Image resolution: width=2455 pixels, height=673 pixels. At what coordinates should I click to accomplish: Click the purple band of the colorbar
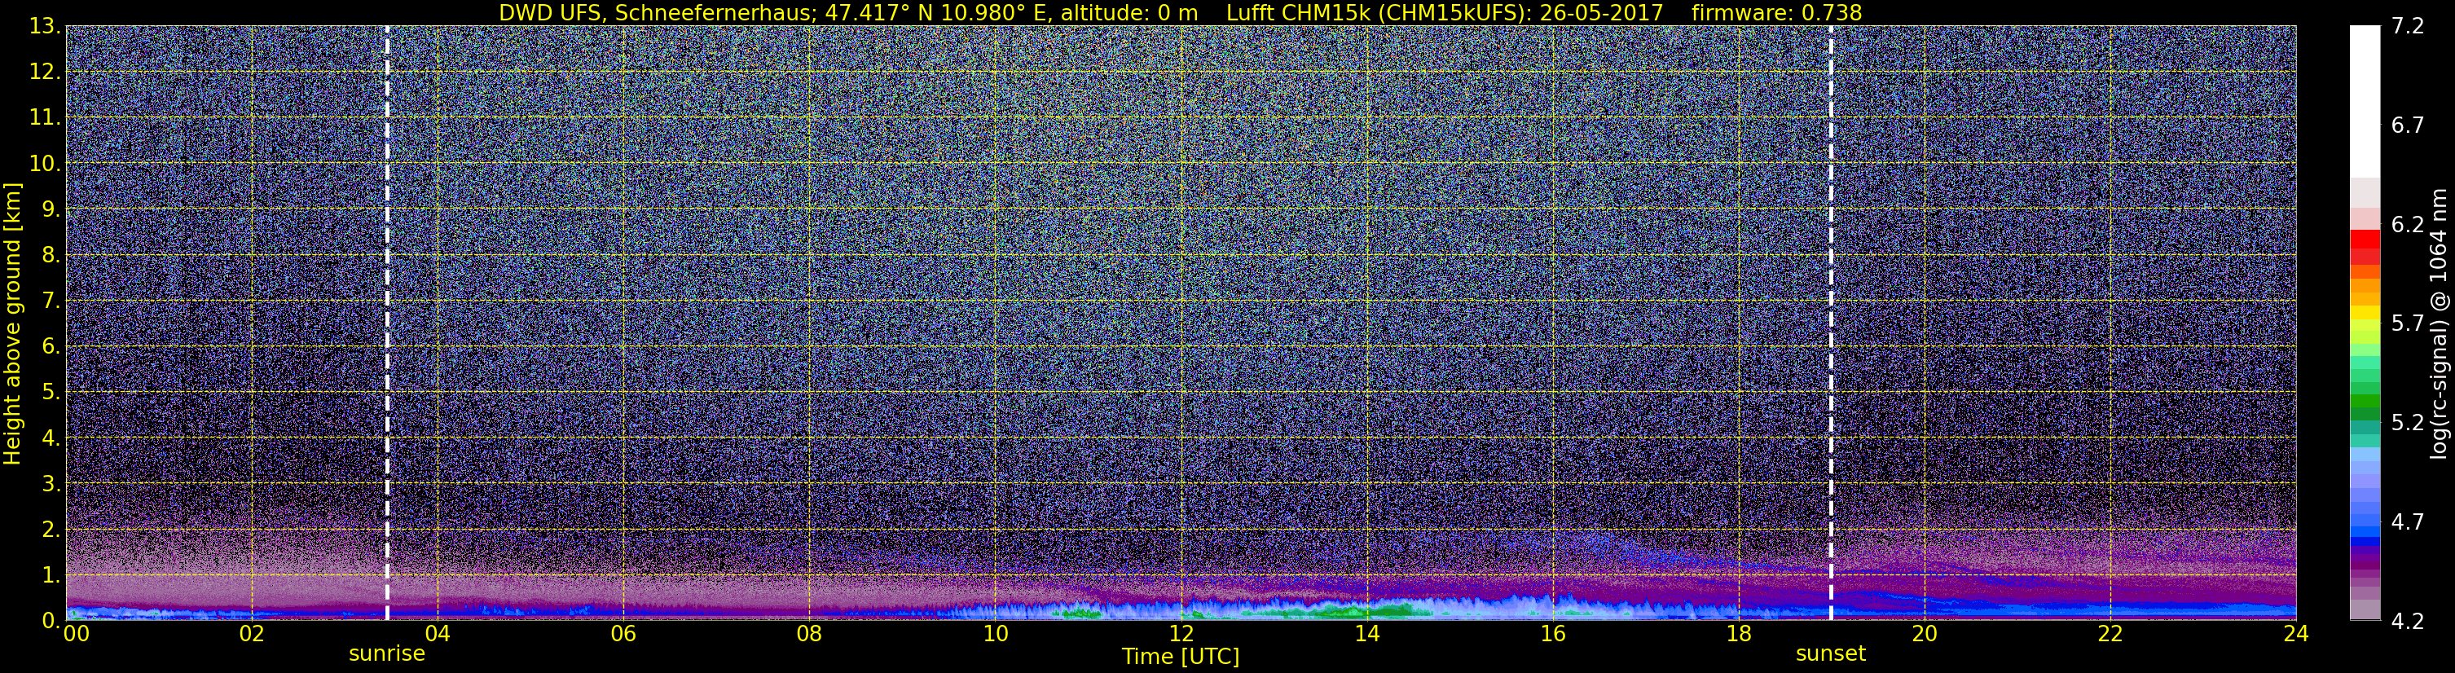click(2365, 556)
